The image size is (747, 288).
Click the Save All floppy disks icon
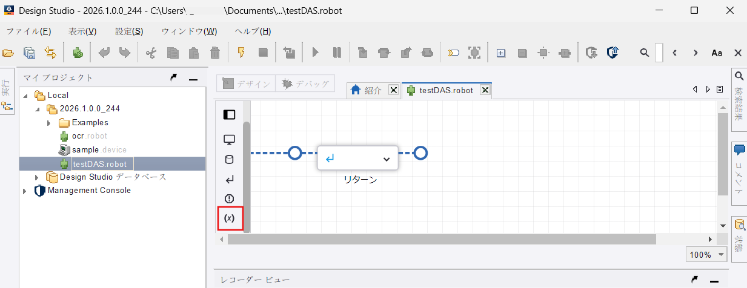pyautogui.click(x=29, y=53)
